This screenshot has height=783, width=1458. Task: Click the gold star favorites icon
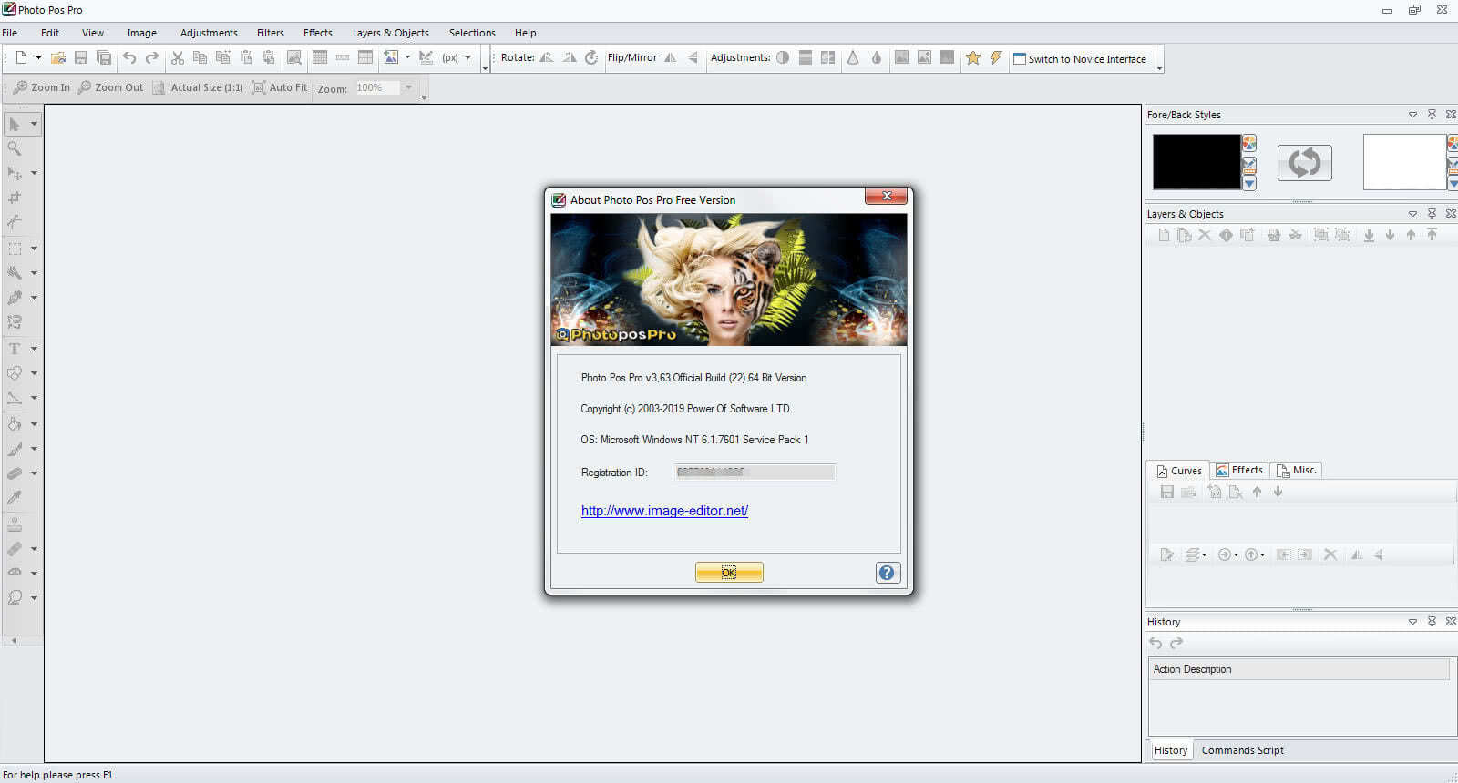[973, 57]
